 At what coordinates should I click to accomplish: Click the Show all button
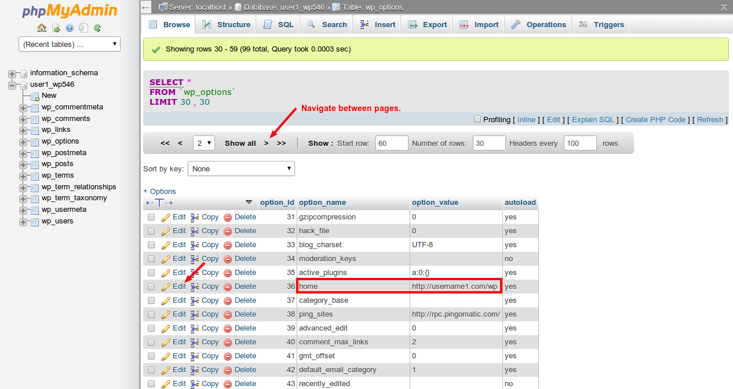[x=240, y=143]
